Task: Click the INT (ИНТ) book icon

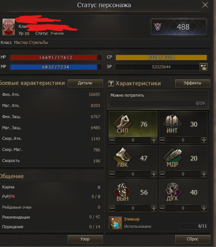Action: pos(172,123)
